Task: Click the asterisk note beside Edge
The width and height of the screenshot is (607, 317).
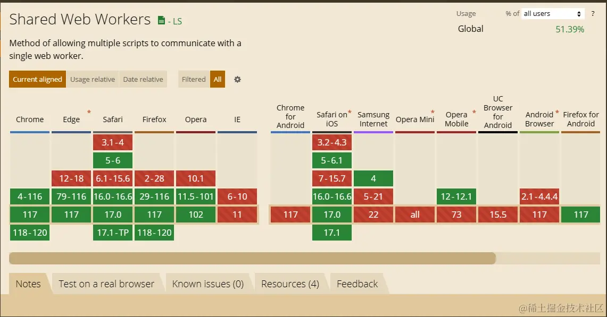Action: [x=89, y=112]
